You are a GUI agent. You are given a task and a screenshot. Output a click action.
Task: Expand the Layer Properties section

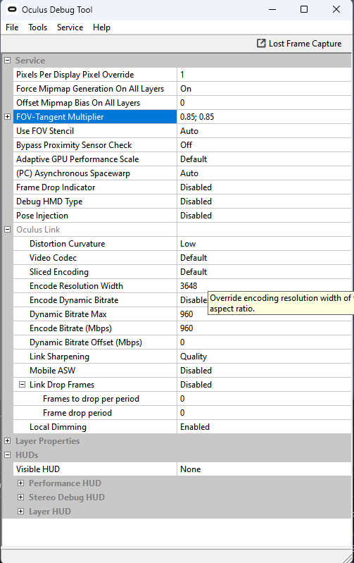tap(7, 441)
